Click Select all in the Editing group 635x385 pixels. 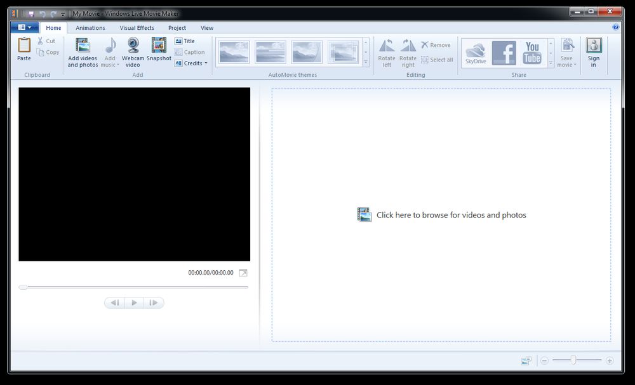click(x=437, y=60)
